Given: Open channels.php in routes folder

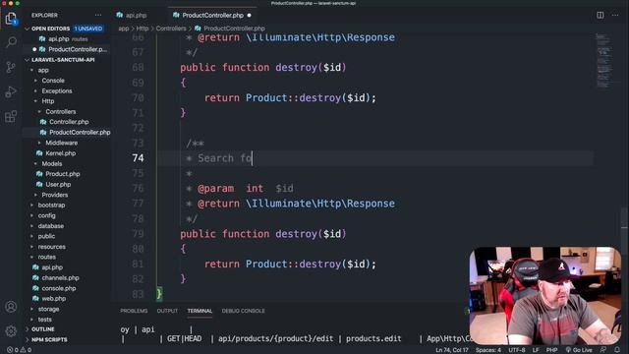Looking at the screenshot, I should (x=60, y=277).
